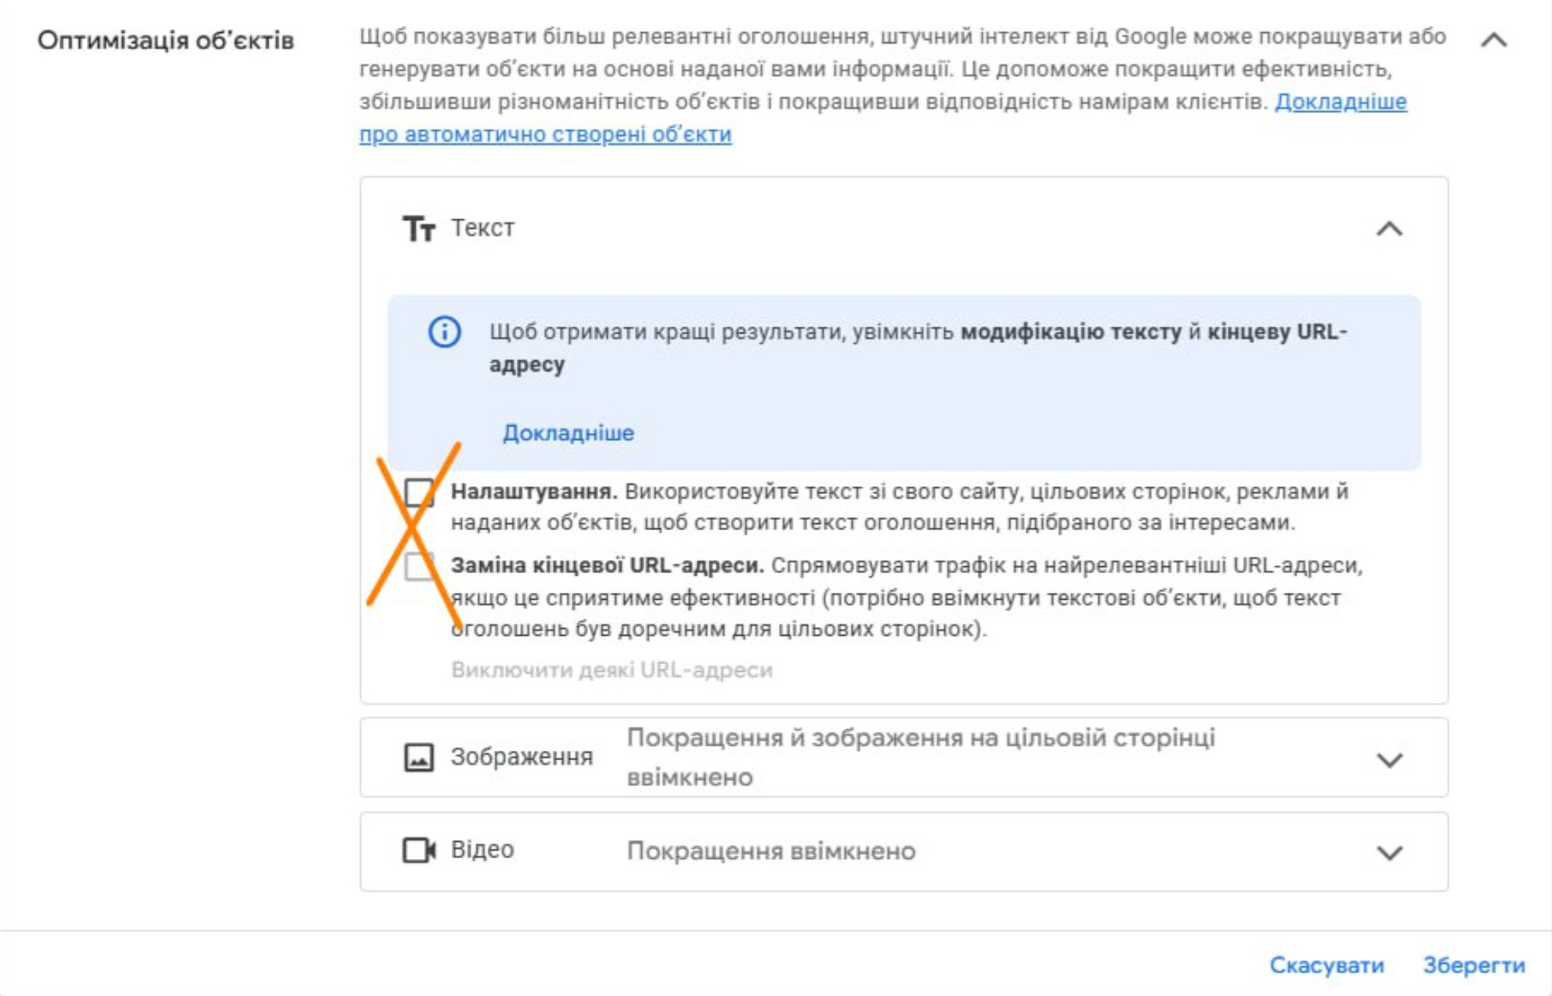Image resolution: width=1552 pixels, height=996 pixels.
Task: Click the Оптимізація об'єктів heading
Action: click(x=166, y=41)
